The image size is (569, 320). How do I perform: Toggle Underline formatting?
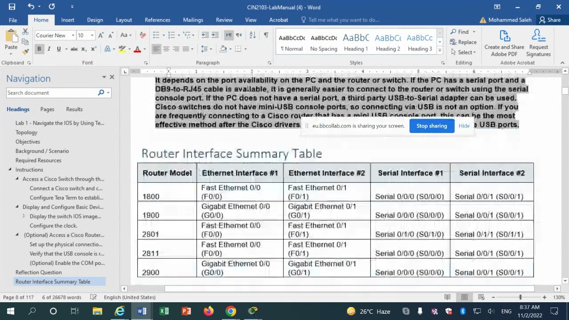[58, 49]
